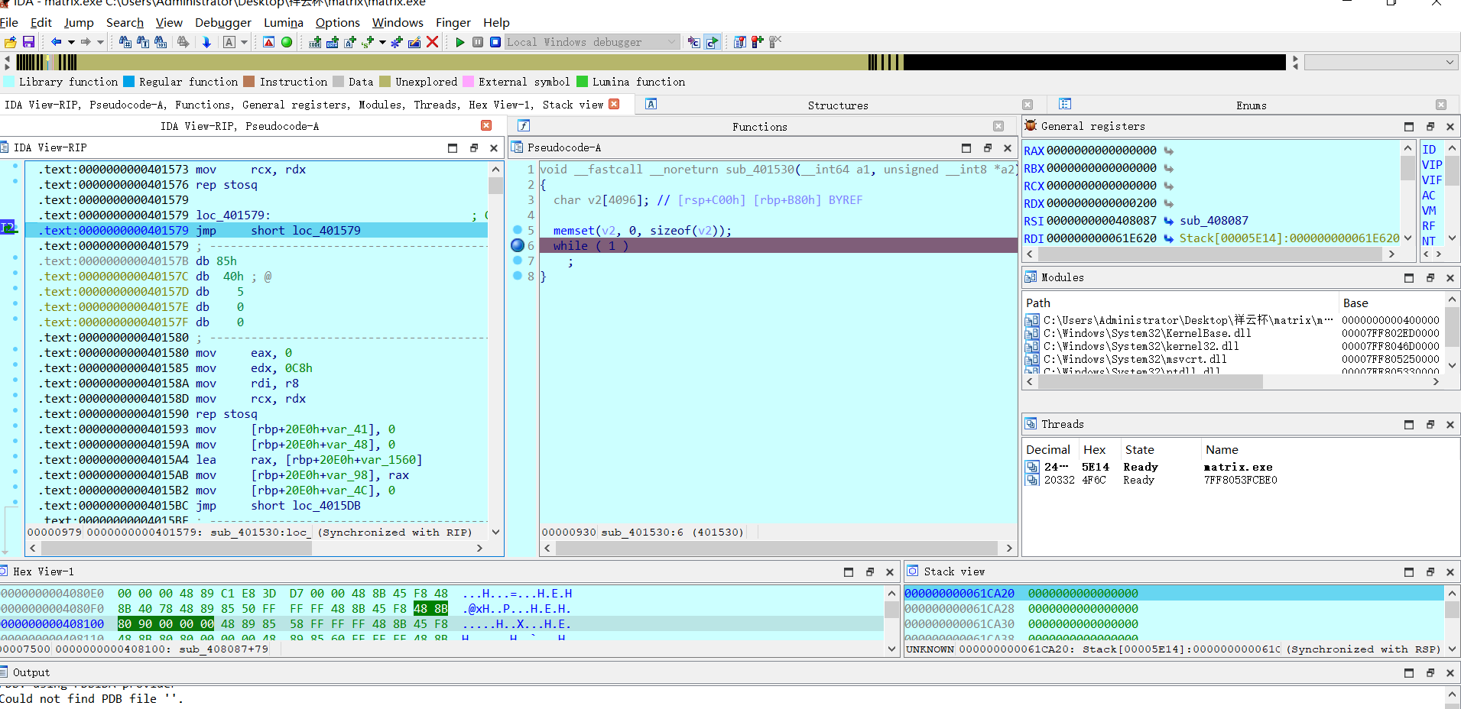This screenshot has height=709, width=1461.
Task: Click the RAX register value field
Action: click(x=1101, y=151)
